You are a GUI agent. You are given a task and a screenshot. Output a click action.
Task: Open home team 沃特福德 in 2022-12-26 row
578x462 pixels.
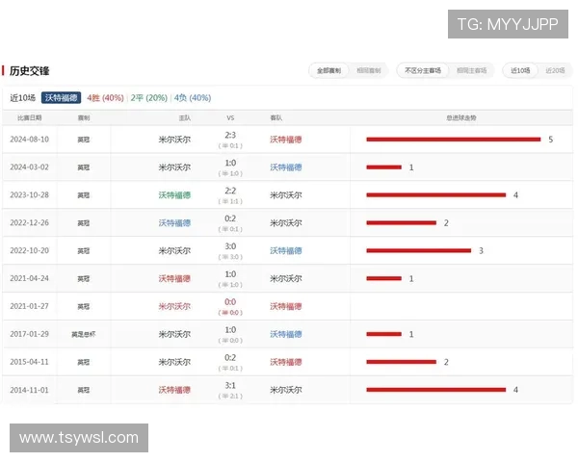[174, 223]
